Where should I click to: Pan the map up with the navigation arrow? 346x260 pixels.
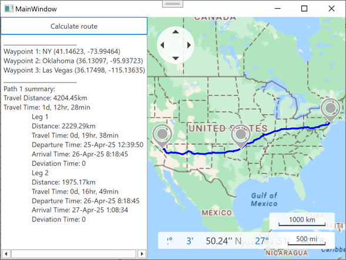[x=176, y=32]
